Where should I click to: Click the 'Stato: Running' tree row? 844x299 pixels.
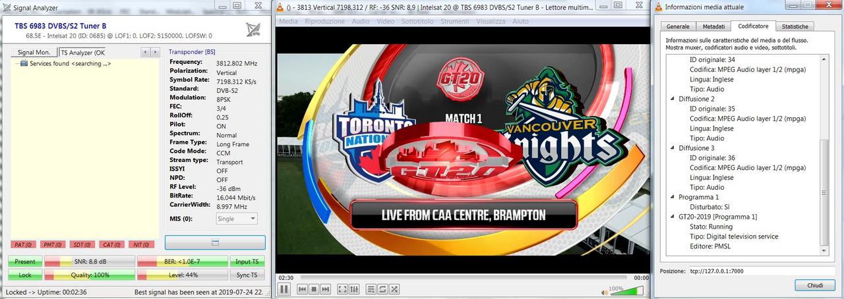(711, 227)
